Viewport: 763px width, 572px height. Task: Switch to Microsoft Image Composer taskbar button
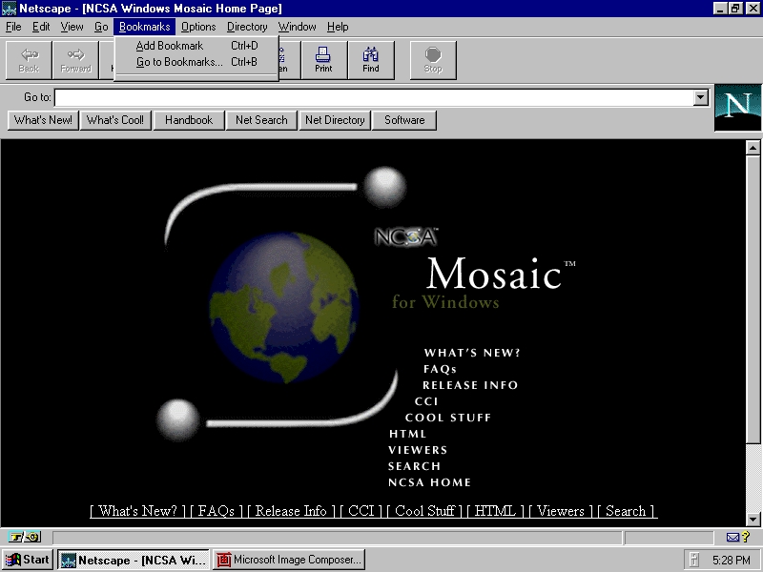[x=289, y=560]
